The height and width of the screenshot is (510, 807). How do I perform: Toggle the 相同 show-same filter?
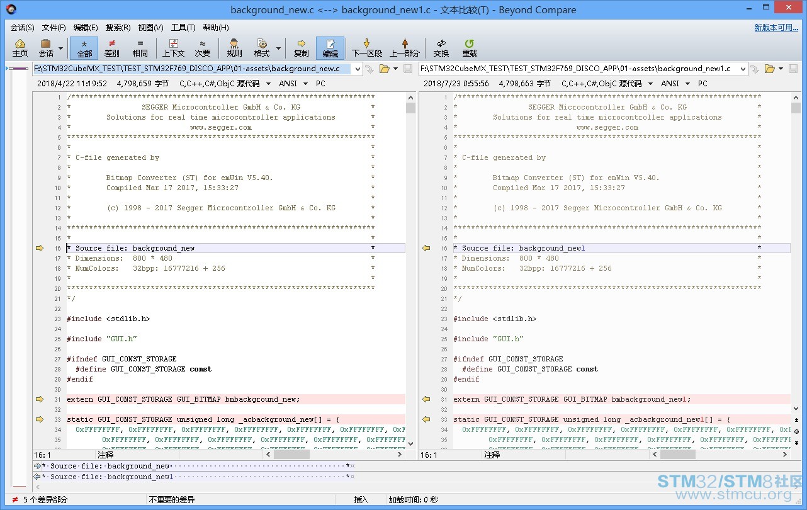click(x=140, y=48)
